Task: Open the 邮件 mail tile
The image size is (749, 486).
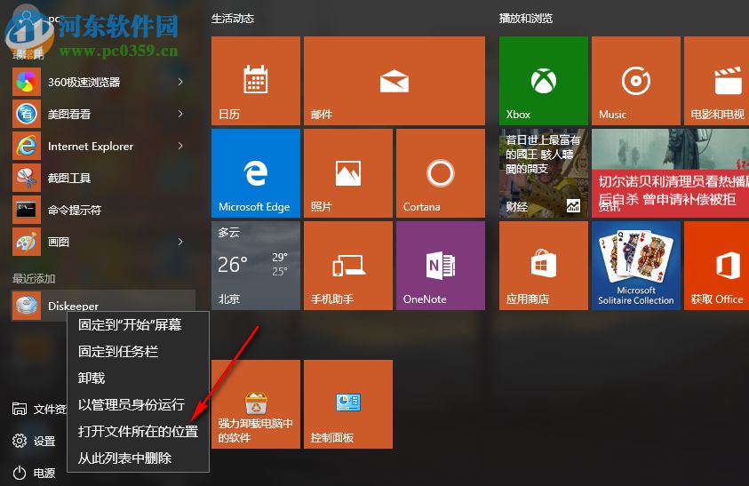Action: (394, 81)
